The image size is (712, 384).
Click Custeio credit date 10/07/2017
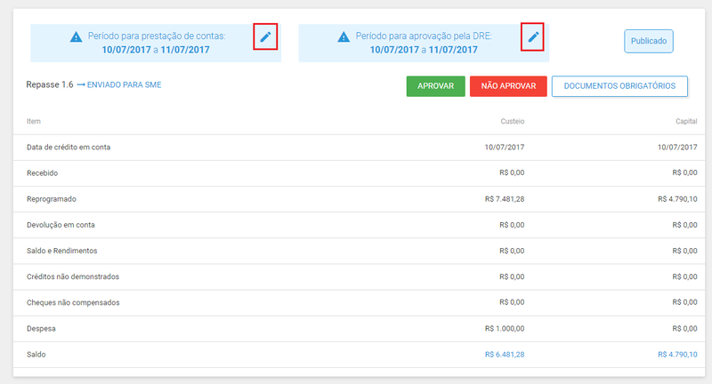click(x=505, y=148)
